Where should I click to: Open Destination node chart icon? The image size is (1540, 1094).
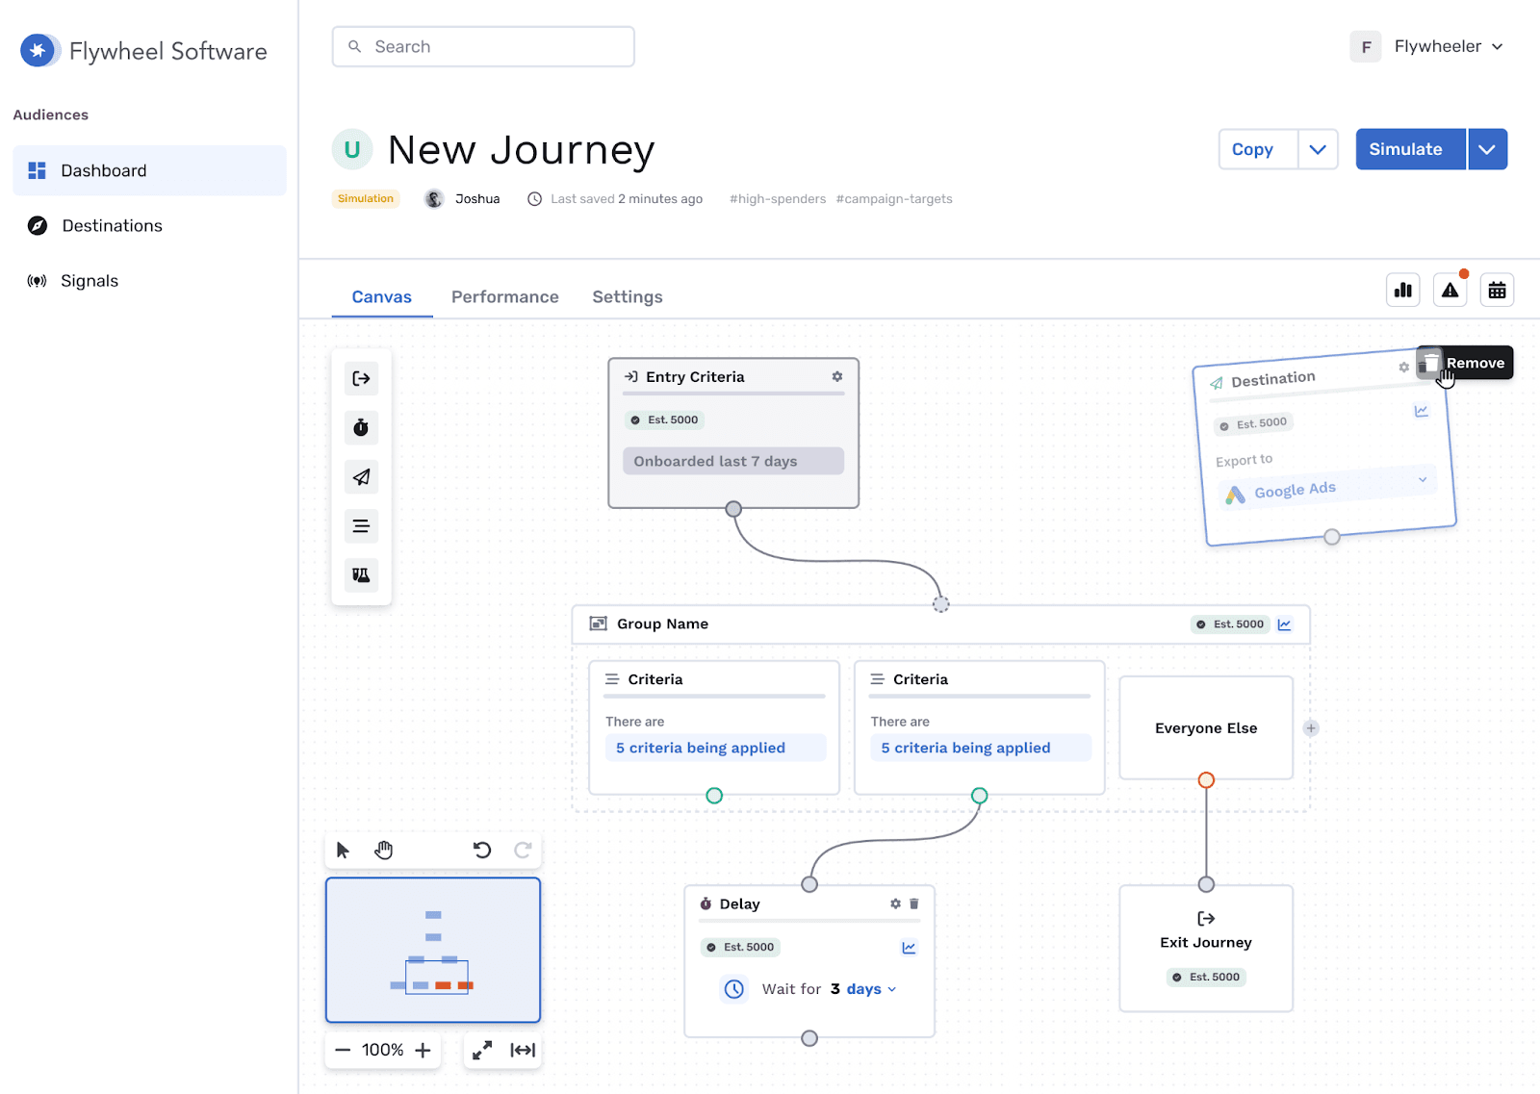[1421, 411]
